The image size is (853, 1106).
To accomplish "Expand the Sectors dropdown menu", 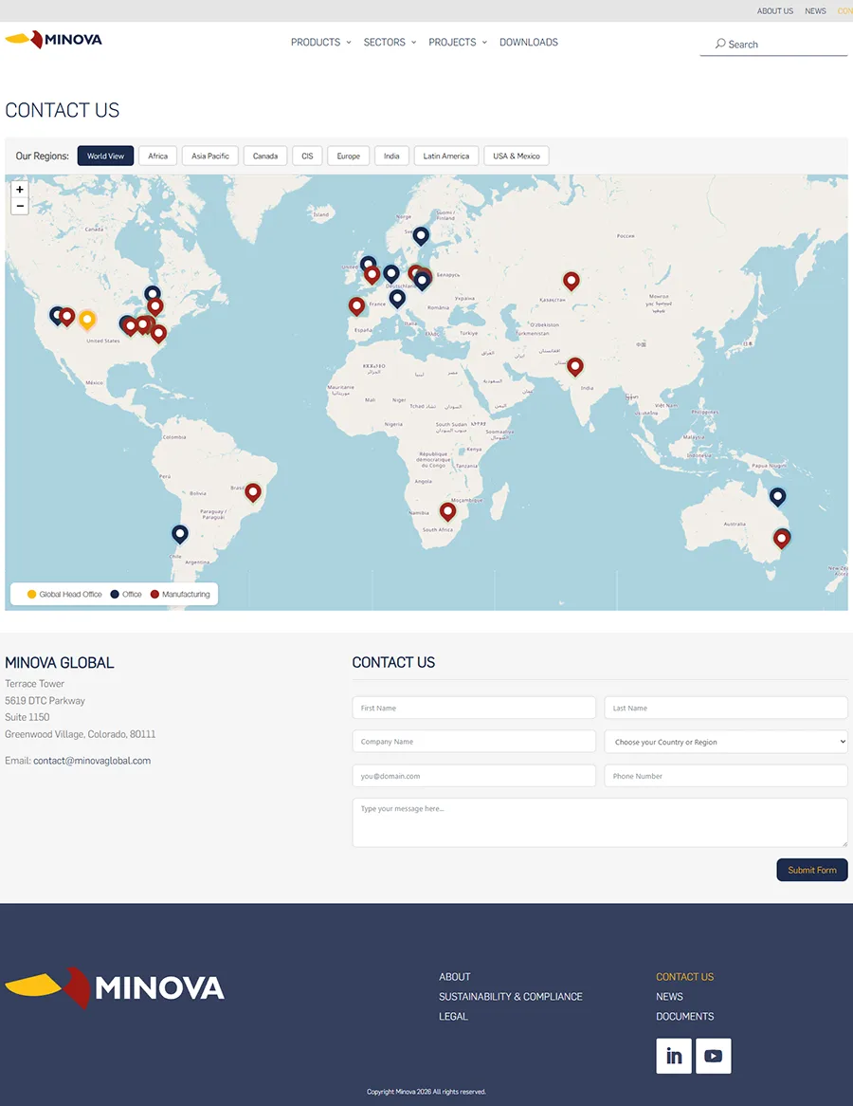I will (x=390, y=43).
